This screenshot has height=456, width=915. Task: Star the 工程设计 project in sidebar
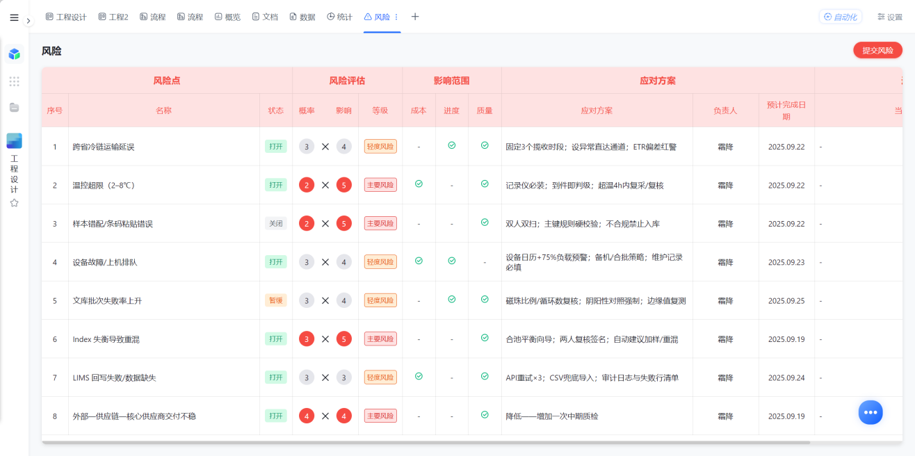tap(14, 203)
